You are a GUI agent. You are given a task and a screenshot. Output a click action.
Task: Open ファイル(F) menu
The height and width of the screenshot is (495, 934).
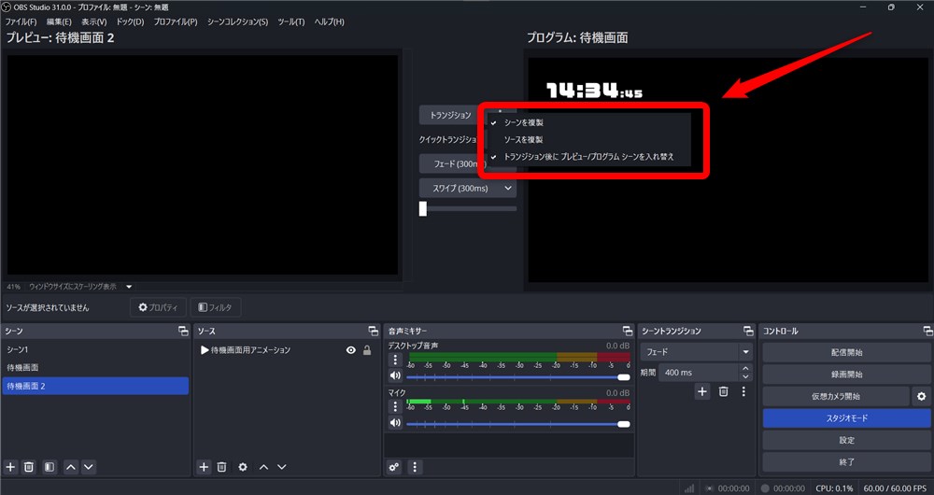click(x=21, y=22)
